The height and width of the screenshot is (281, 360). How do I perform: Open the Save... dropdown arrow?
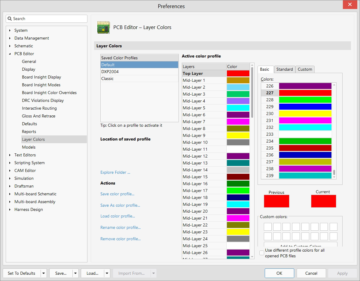(x=75, y=273)
